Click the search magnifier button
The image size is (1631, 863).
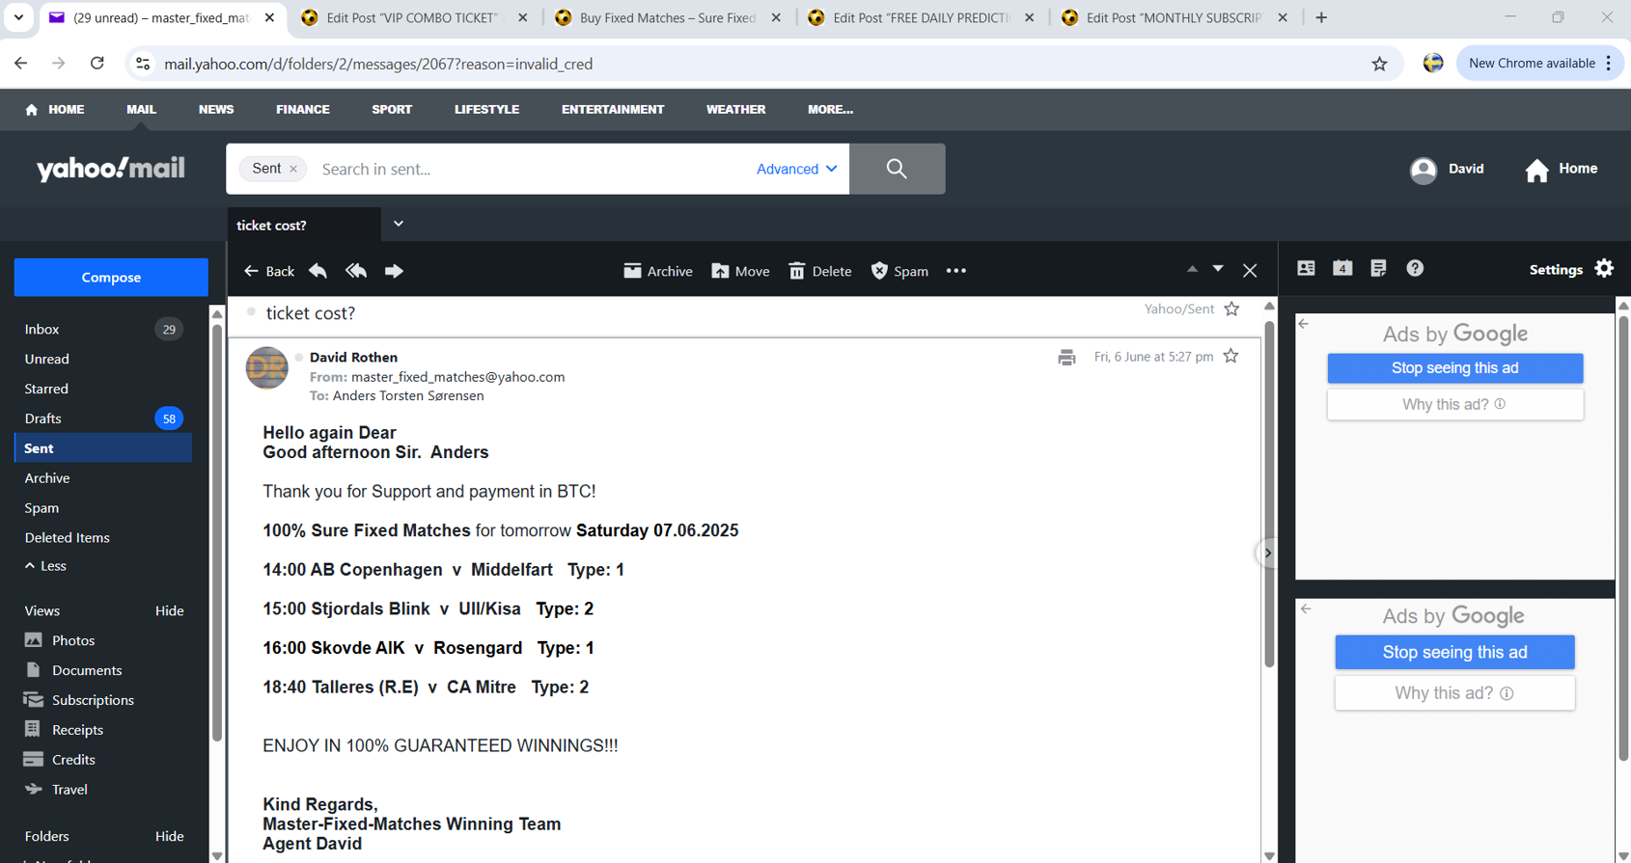coord(897,169)
